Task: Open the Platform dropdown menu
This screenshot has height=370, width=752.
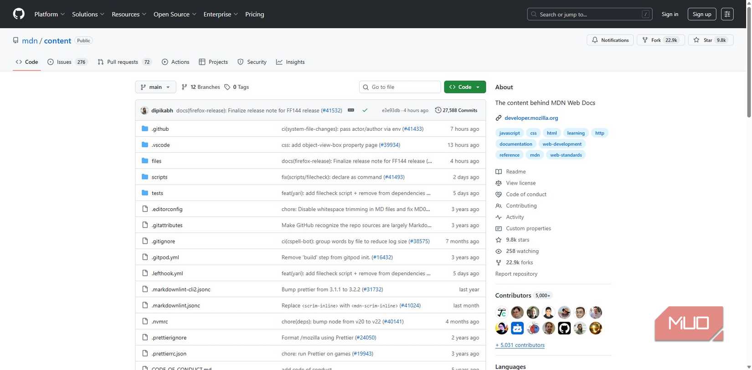Action: coord(50,14)
